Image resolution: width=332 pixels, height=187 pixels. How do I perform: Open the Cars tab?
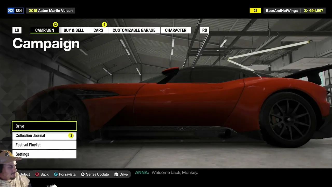(x=98, y=30)
